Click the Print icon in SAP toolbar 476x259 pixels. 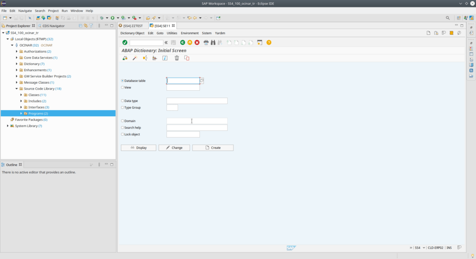click(x=206, y=42)
